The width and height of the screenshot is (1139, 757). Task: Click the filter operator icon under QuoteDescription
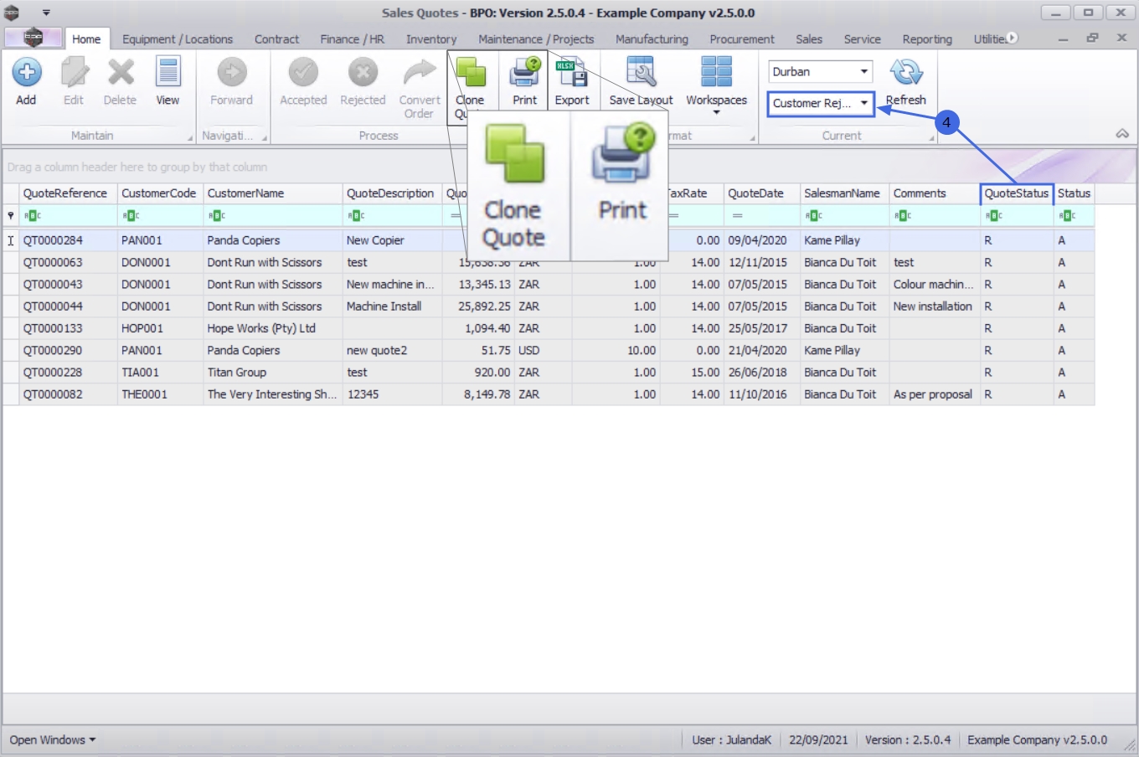point(356,216)
